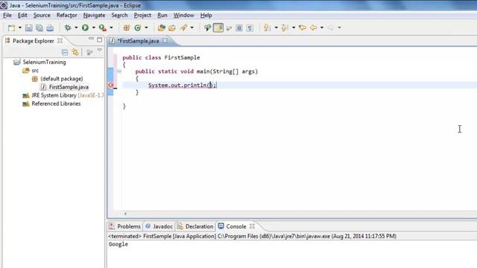Click the Run External Tools icon

click(103, 28)
